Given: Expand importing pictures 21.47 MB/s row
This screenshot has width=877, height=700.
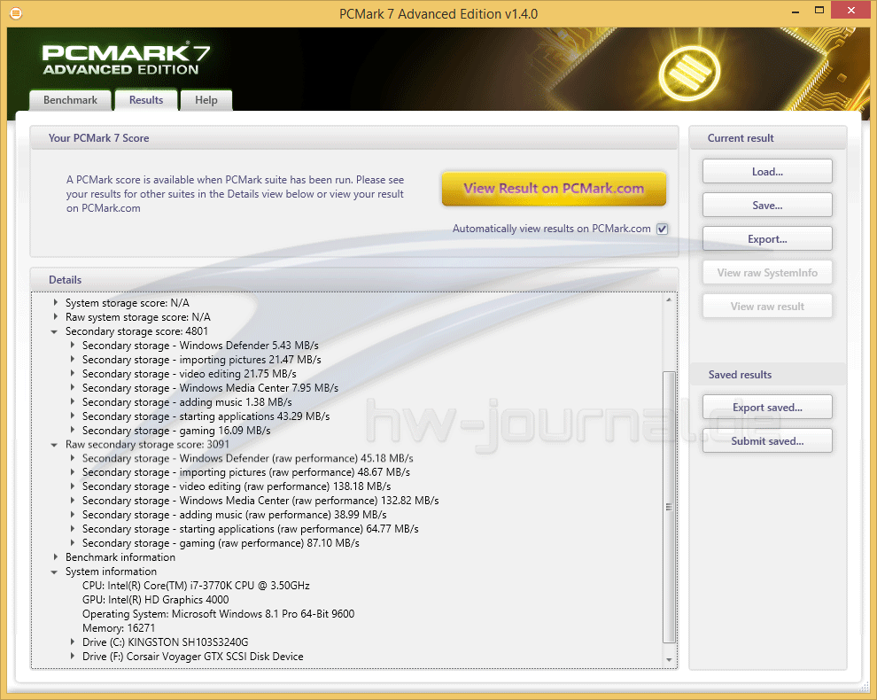Looking at the screenshot, I should (72, 359).
